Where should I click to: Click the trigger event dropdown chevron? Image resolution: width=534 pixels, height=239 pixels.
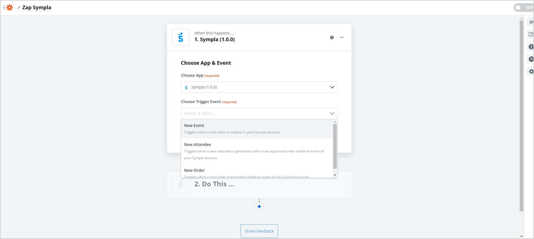332,113
